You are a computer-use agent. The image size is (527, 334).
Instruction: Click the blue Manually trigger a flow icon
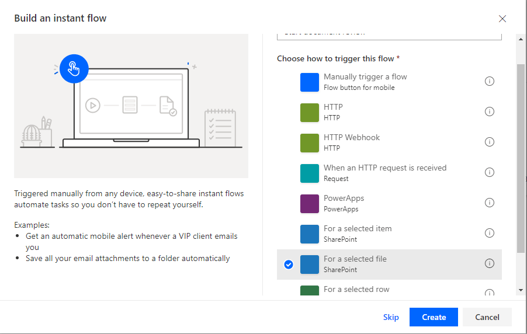click(x=310, y=82)
